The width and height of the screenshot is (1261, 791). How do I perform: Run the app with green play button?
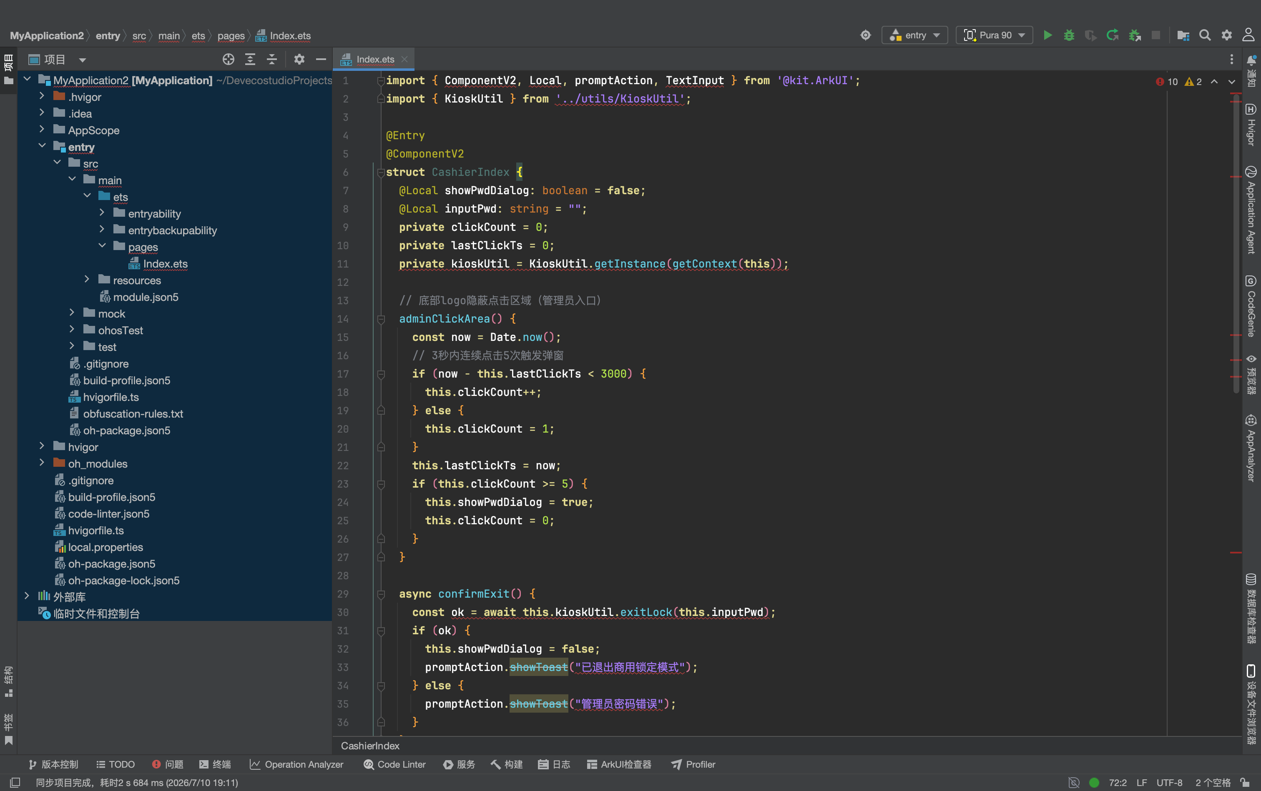click(1047, 35)
